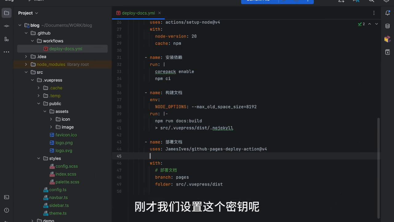This screenshot has width=394, height=222.
Task: Open the Structure tool window icon
Action: coord(6,39)
